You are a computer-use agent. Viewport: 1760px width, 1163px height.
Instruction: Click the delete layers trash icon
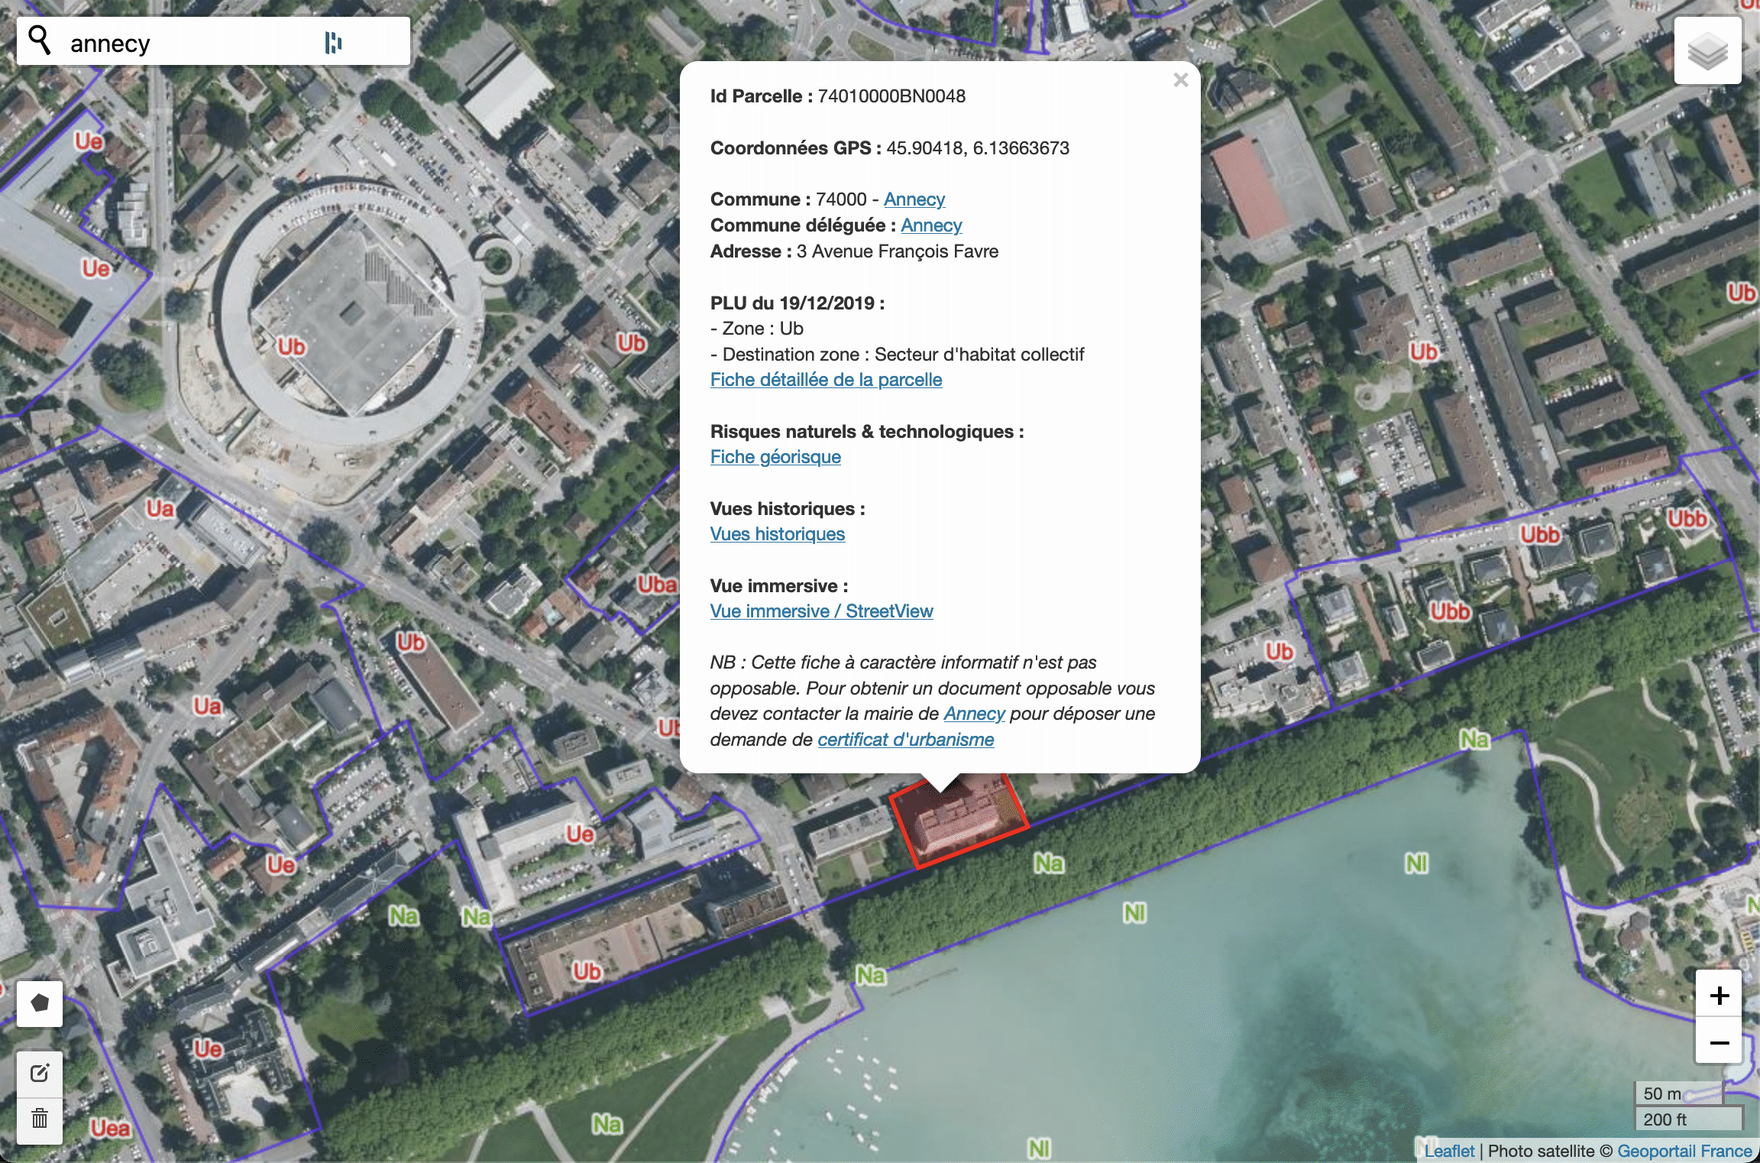(40, 1119)
